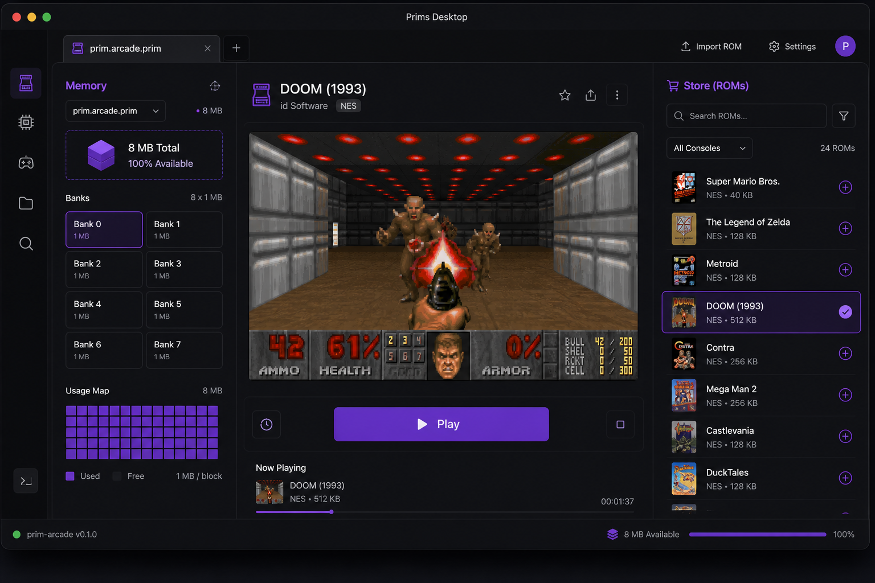This screenshot has width=875, height=583.
Task: Click the DOOM game screenshot preview
Action: pos(443,256)
